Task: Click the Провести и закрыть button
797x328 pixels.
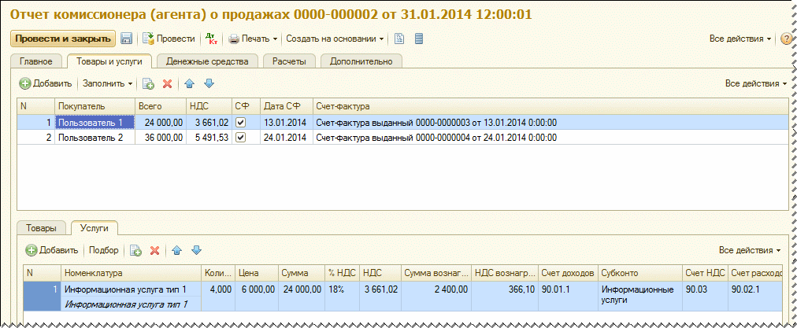Action: coord(63,39)
